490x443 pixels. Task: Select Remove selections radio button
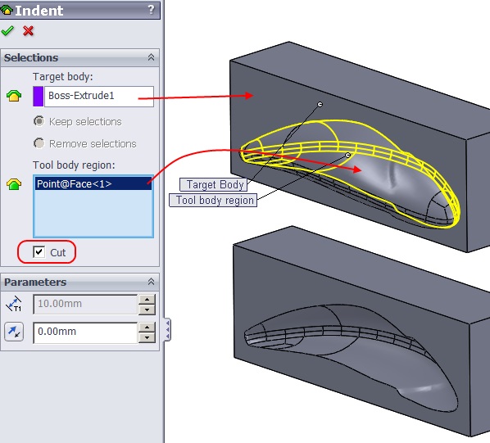(39, 143)
